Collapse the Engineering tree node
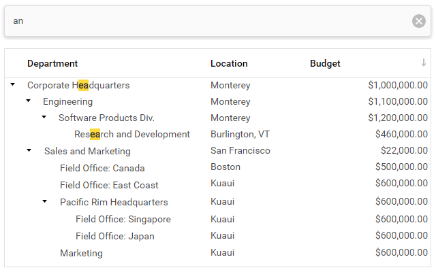The height and width of the screenshot is (272, 436). point(28,101)
